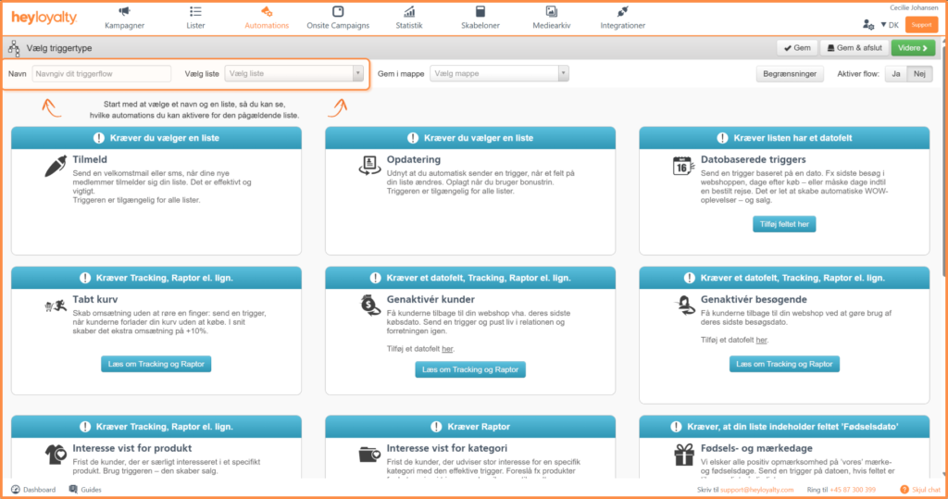Go to the Kampagner tab
Viewport: 948px width, 499px height.
[124, 17]
